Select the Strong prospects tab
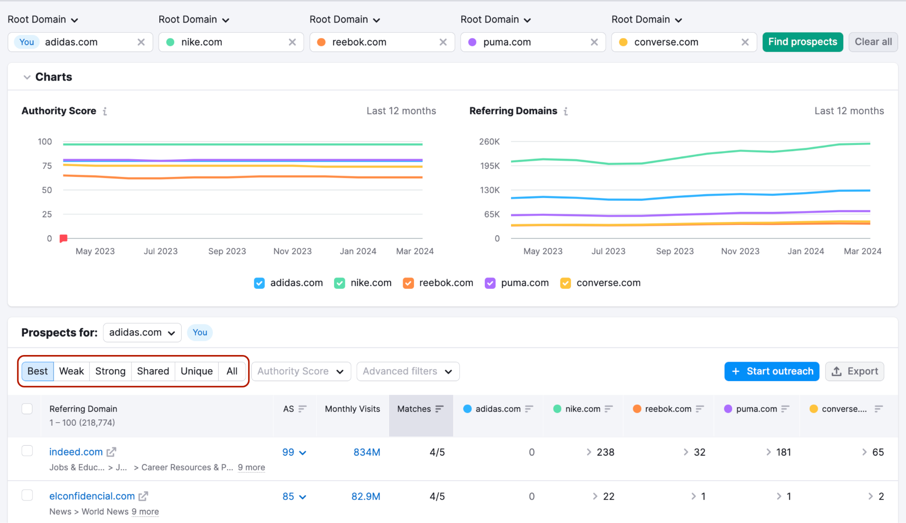The height and width of the screenshot is (523, 906). pos(111,371)
